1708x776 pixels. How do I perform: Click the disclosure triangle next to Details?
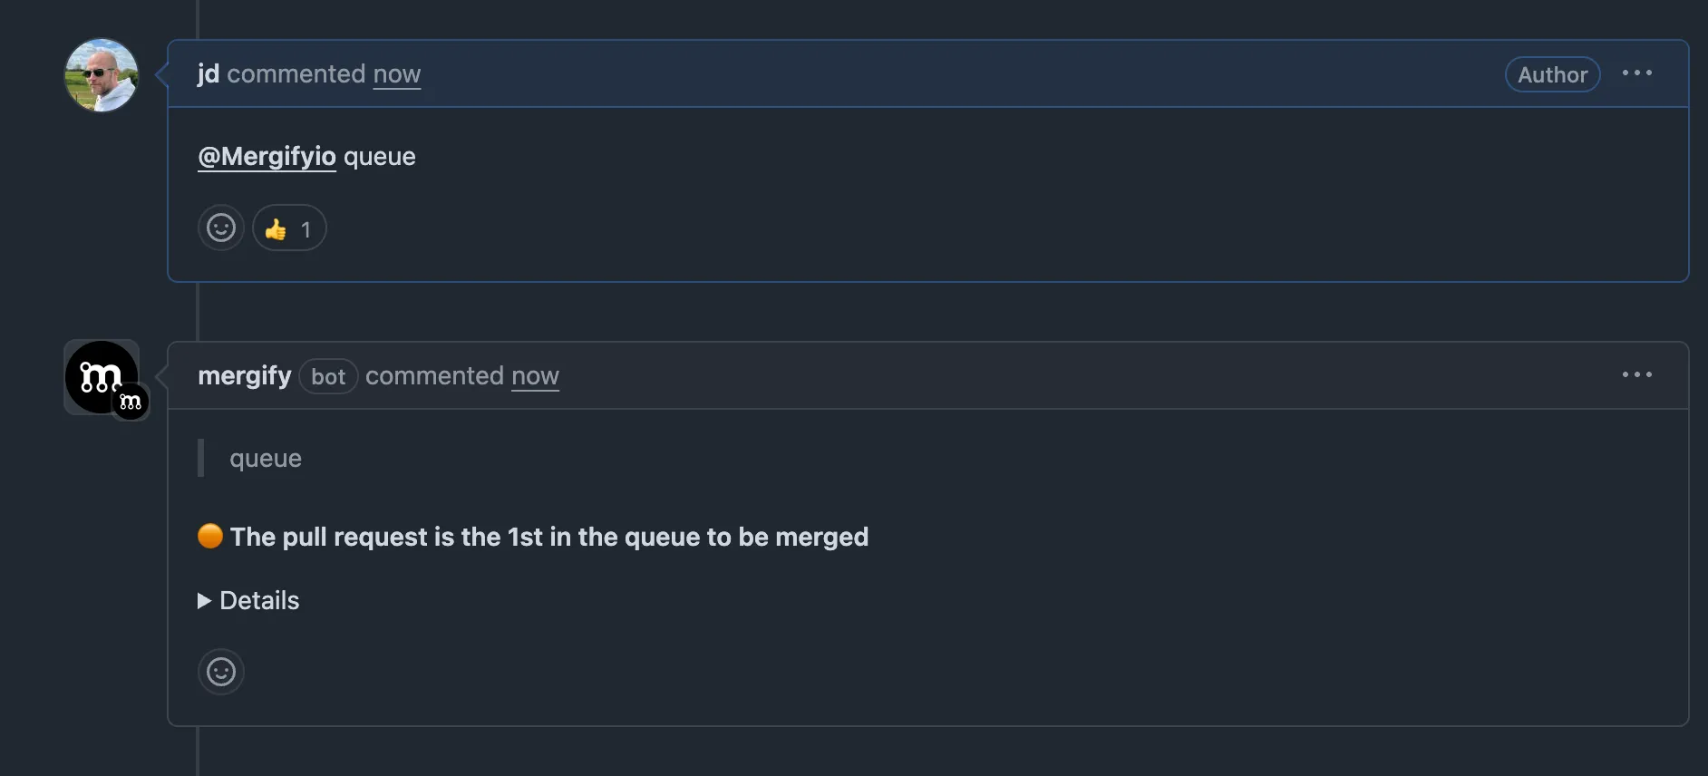click(202, 600)
